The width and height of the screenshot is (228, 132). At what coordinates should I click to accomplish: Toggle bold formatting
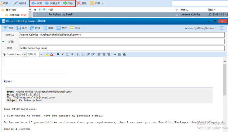58,54
